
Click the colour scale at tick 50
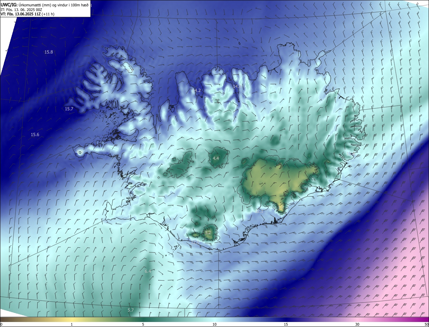(x=427, y=324)
